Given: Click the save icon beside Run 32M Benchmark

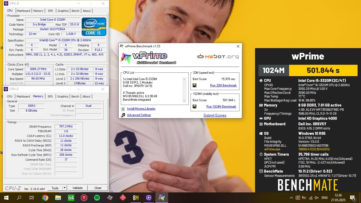Looking at the screenshot, I should coord(195,85).
